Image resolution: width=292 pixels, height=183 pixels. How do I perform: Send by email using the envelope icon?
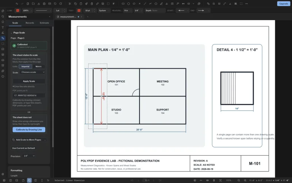(x=49, y=4)
